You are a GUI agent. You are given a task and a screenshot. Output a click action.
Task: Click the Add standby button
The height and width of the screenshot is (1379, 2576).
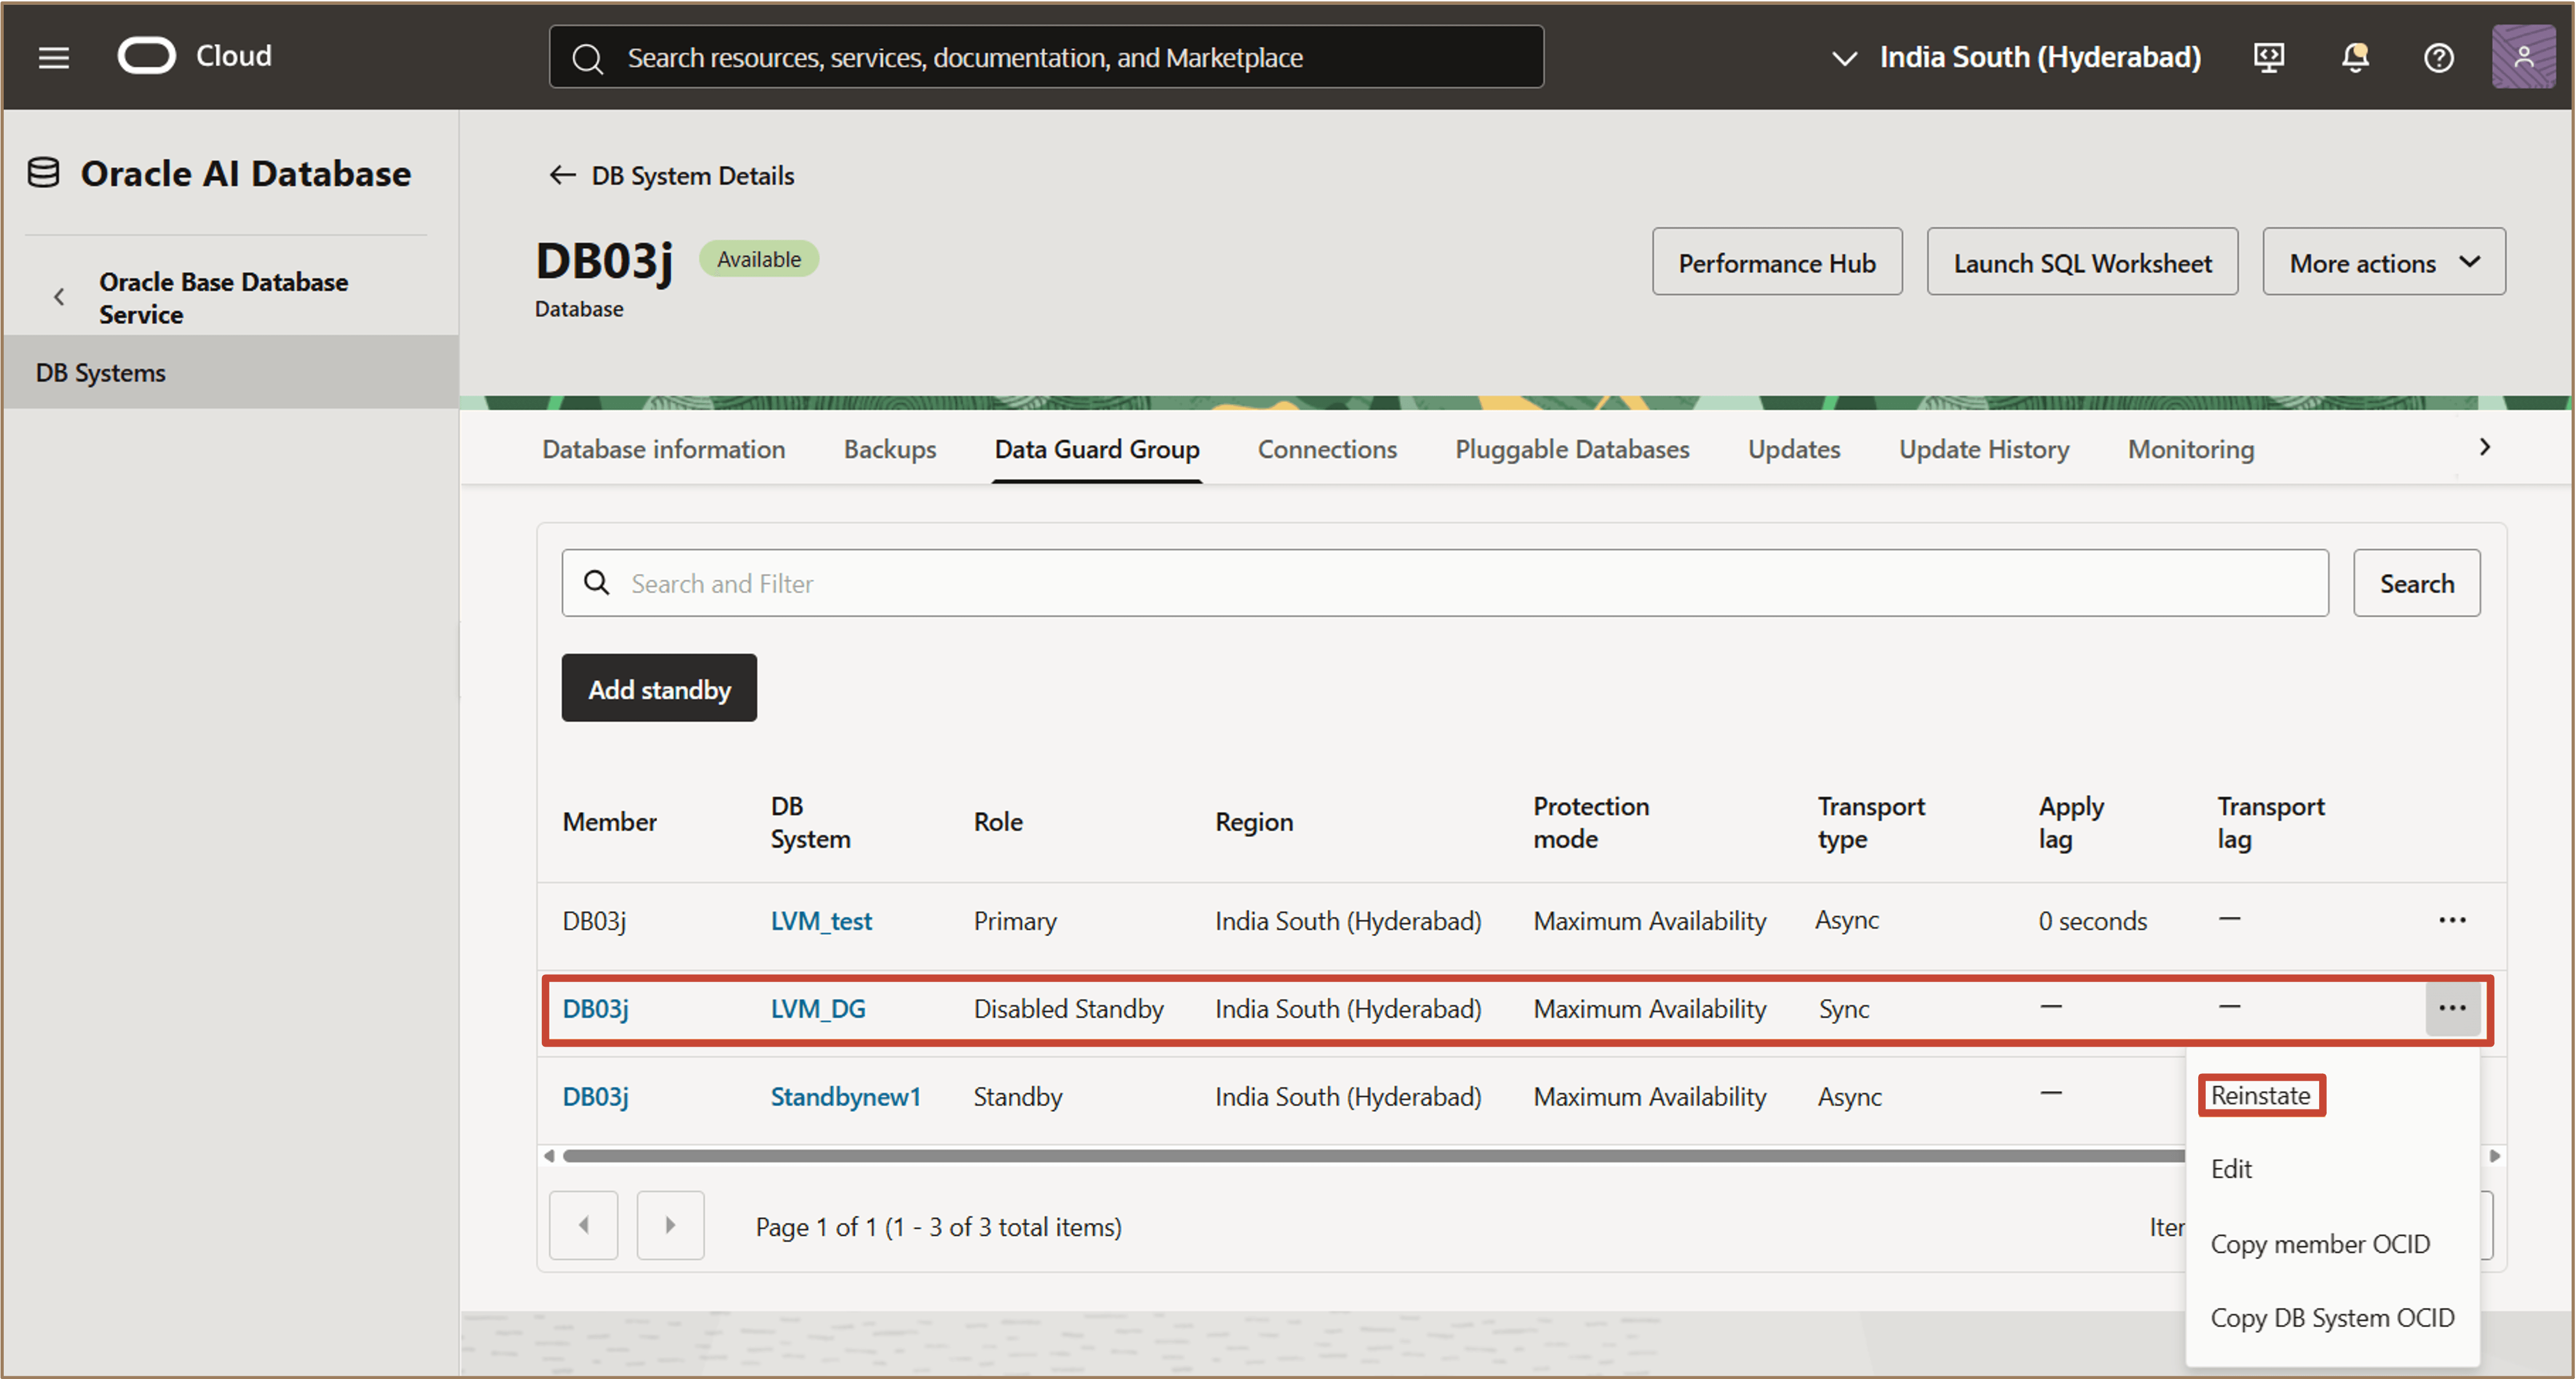click(659, 689)
